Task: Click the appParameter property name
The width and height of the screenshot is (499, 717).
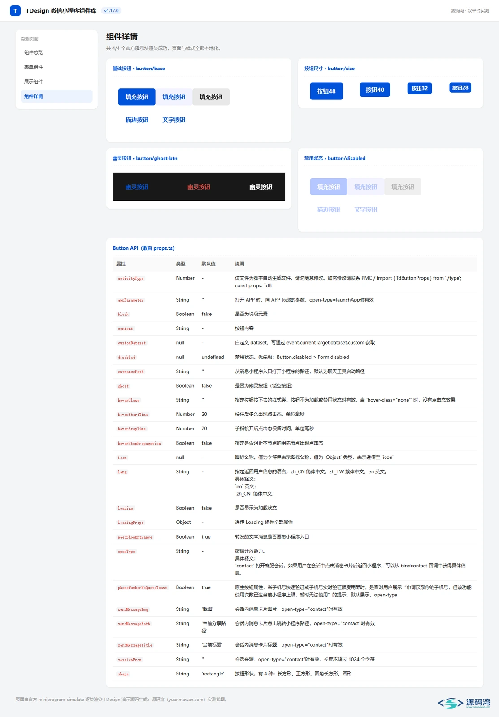Action: tap(130, 300)
